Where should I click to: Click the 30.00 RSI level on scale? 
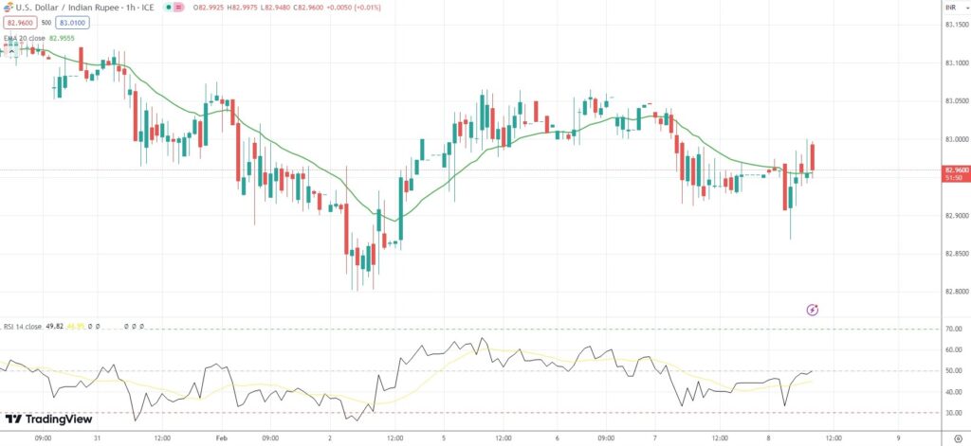952,413
